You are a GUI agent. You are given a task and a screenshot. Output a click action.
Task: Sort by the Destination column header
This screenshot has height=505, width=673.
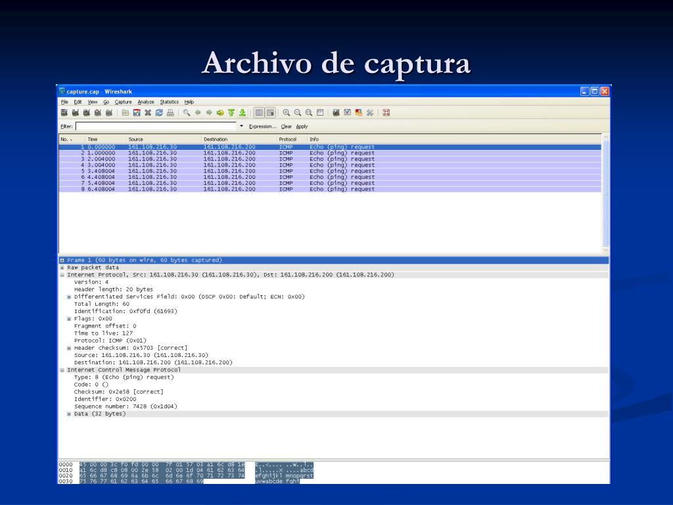coord(239,139)
